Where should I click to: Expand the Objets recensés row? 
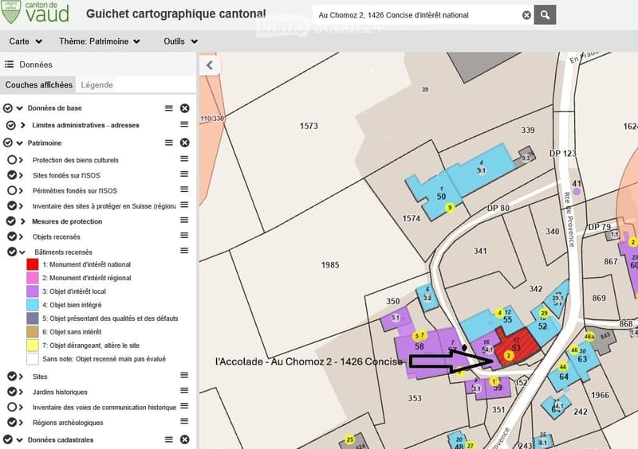22,236
